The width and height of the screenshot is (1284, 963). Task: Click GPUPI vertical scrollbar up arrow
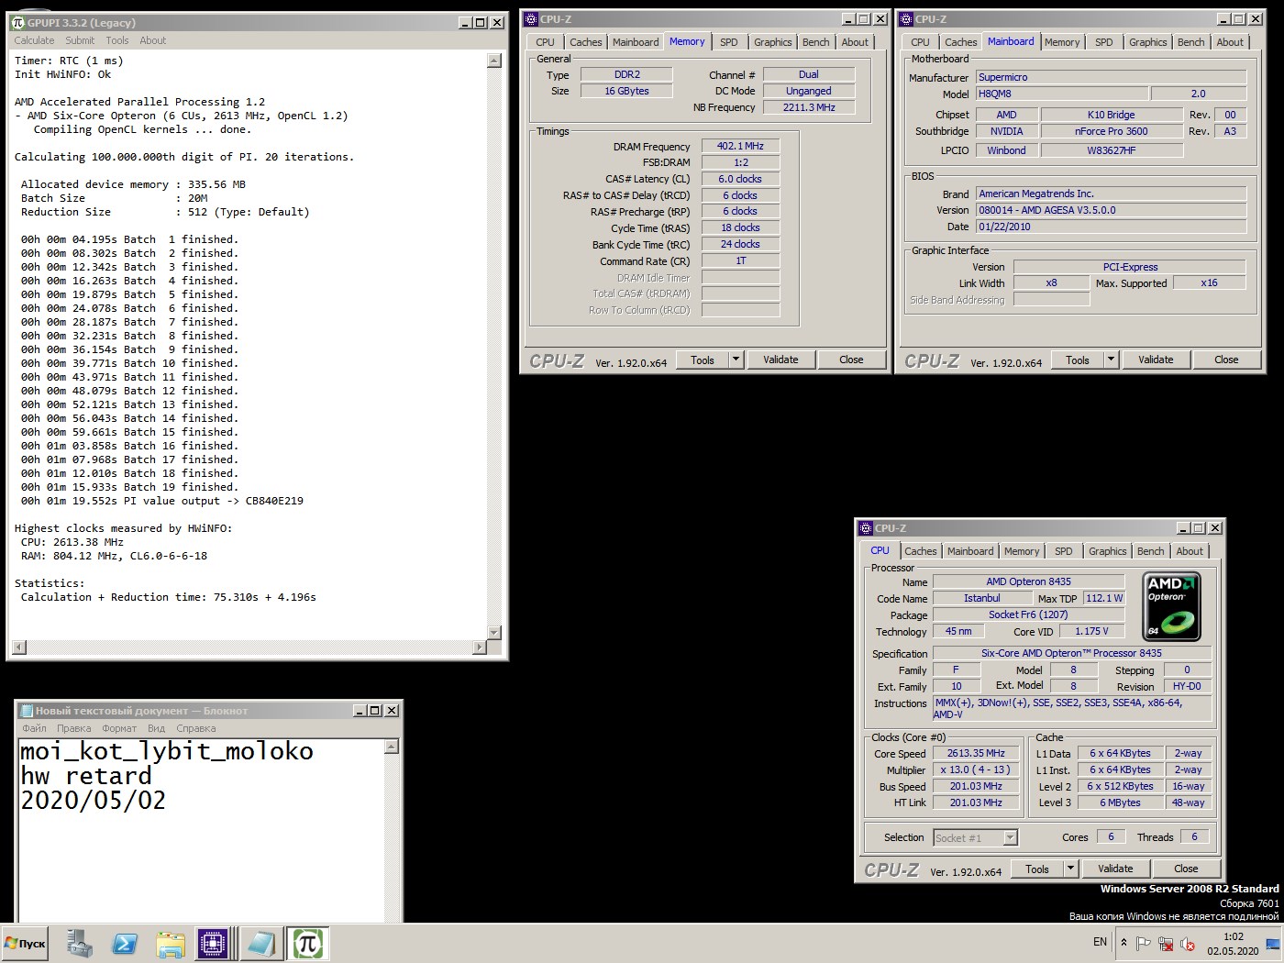pos(494,61)
